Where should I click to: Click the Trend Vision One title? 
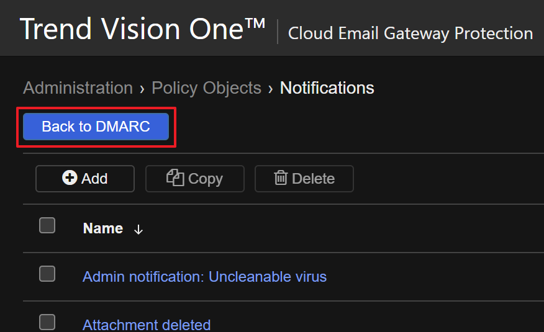point(143,29)
